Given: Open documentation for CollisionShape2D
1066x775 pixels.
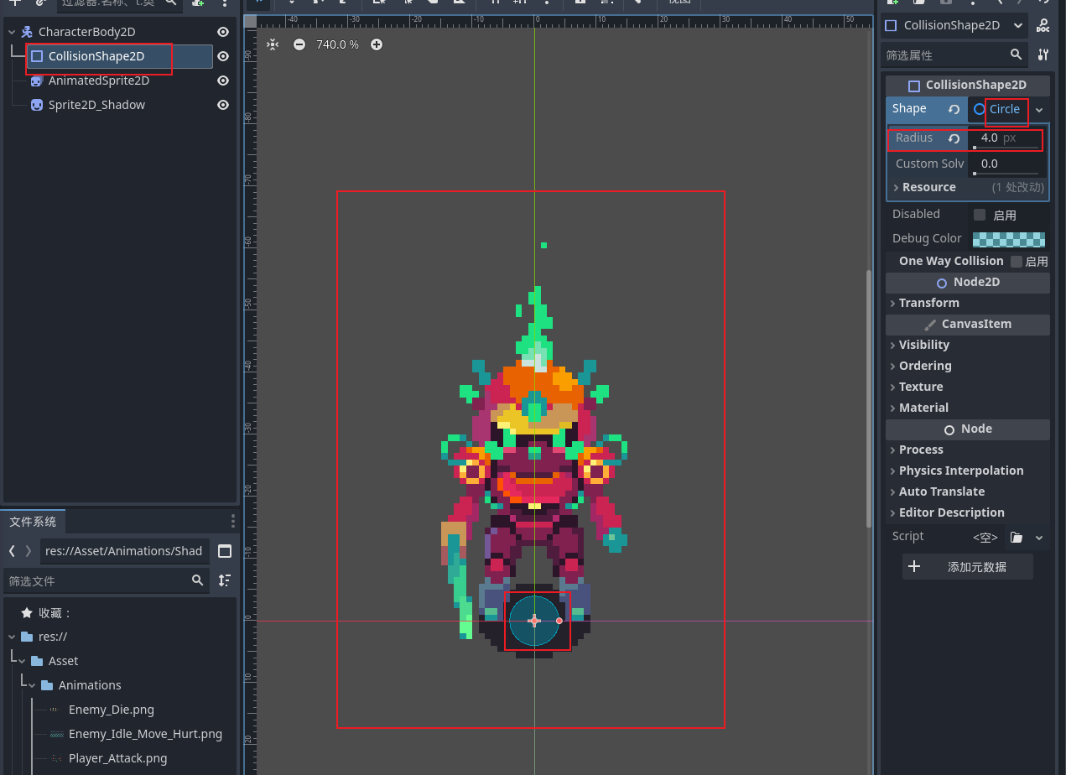Looking at the screenshot, I should point(1043,26).
